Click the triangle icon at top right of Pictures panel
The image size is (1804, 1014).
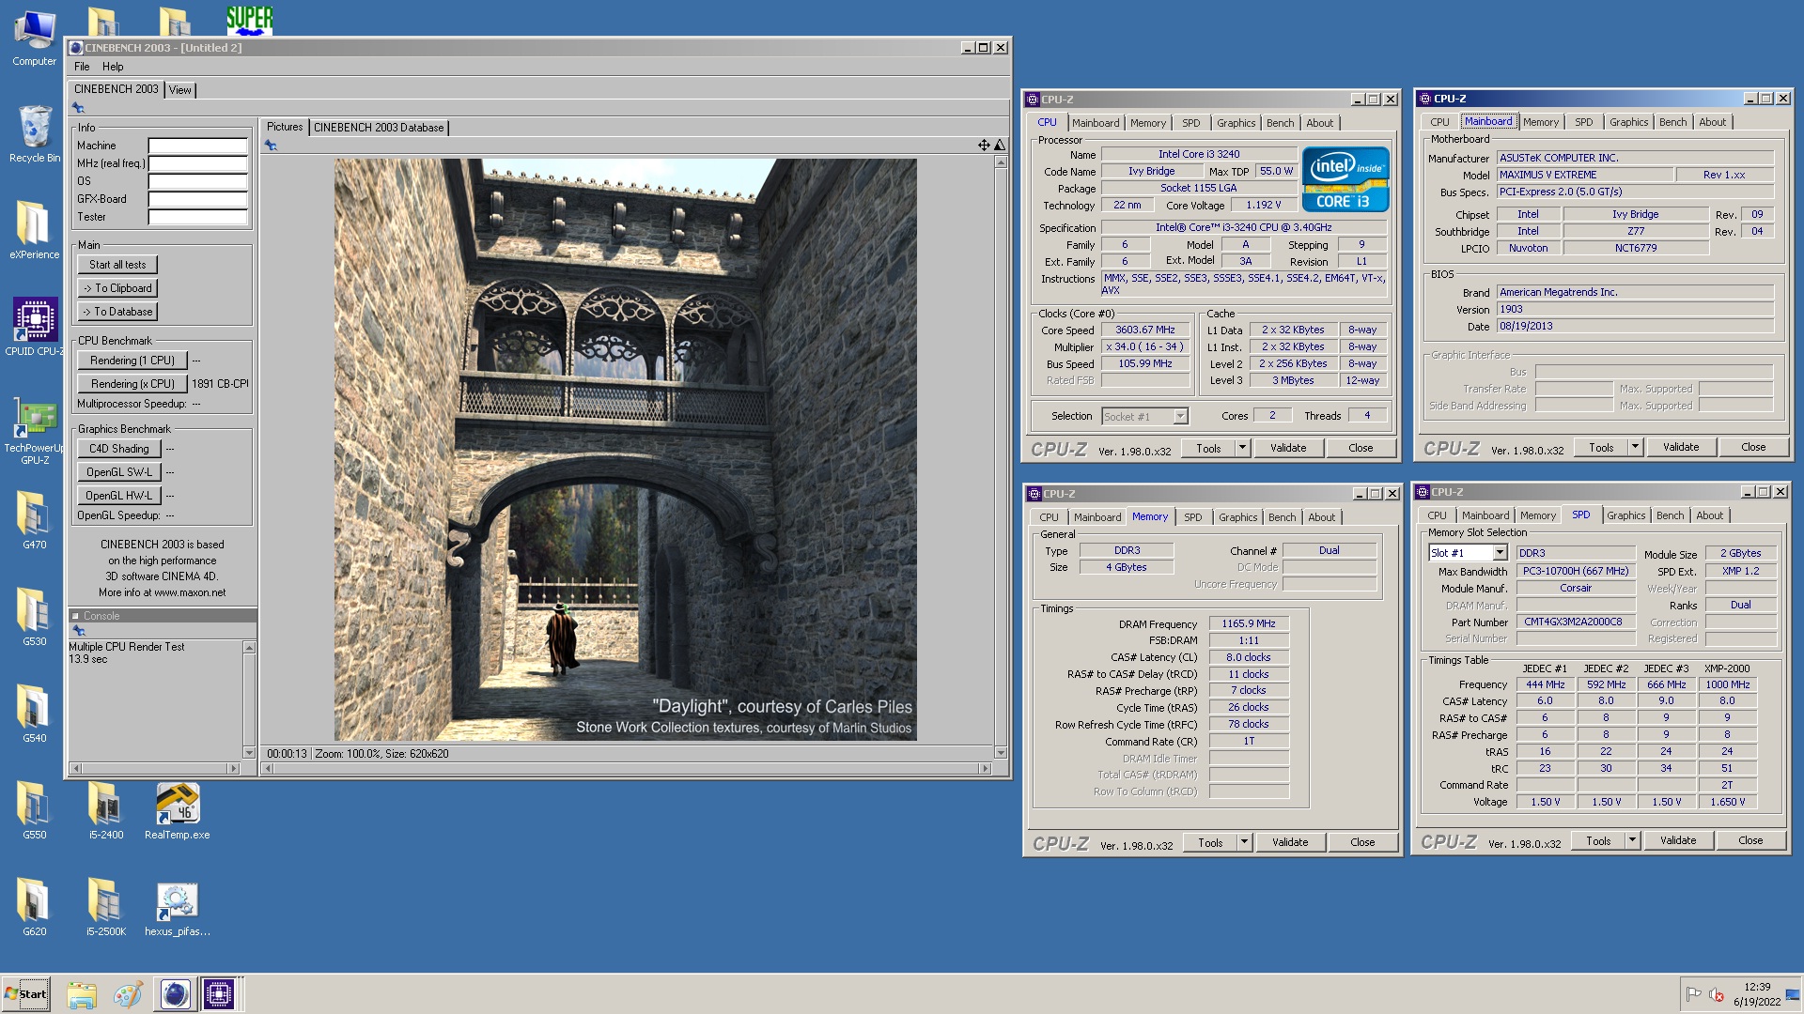click(1000, 146)
